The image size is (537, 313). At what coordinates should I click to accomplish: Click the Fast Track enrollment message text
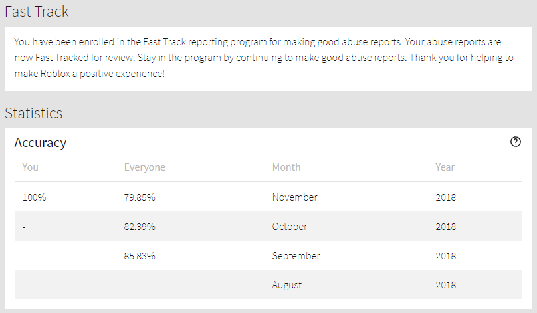264,58
